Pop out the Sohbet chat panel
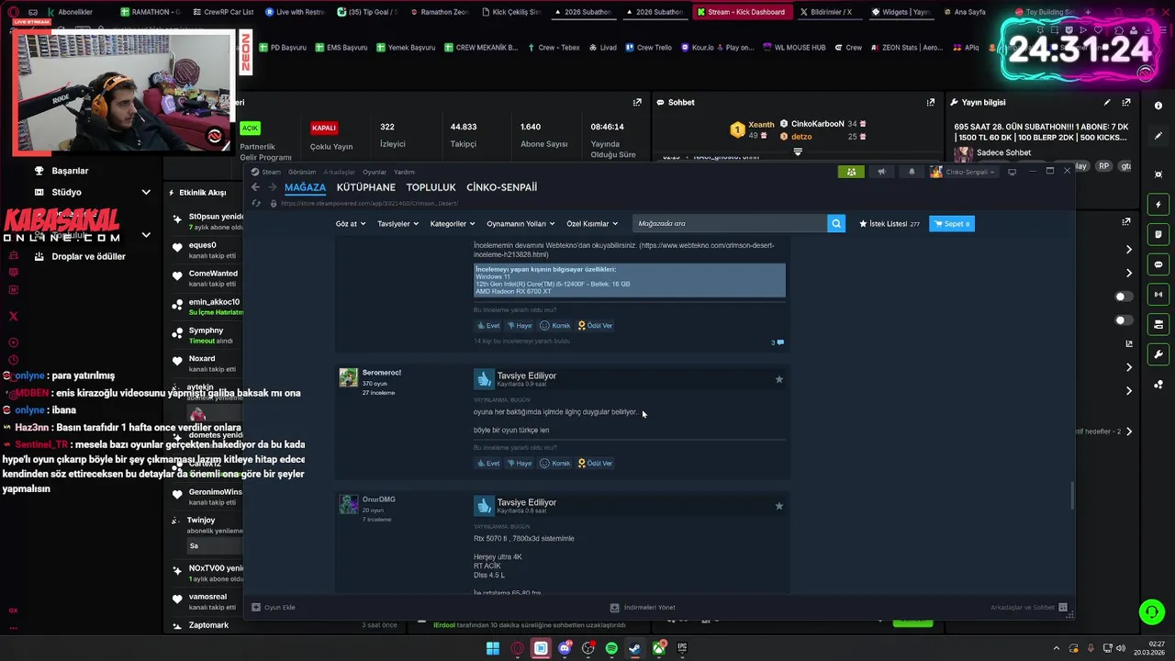Viewport: 1175px width, 661px height. (931, 103)
